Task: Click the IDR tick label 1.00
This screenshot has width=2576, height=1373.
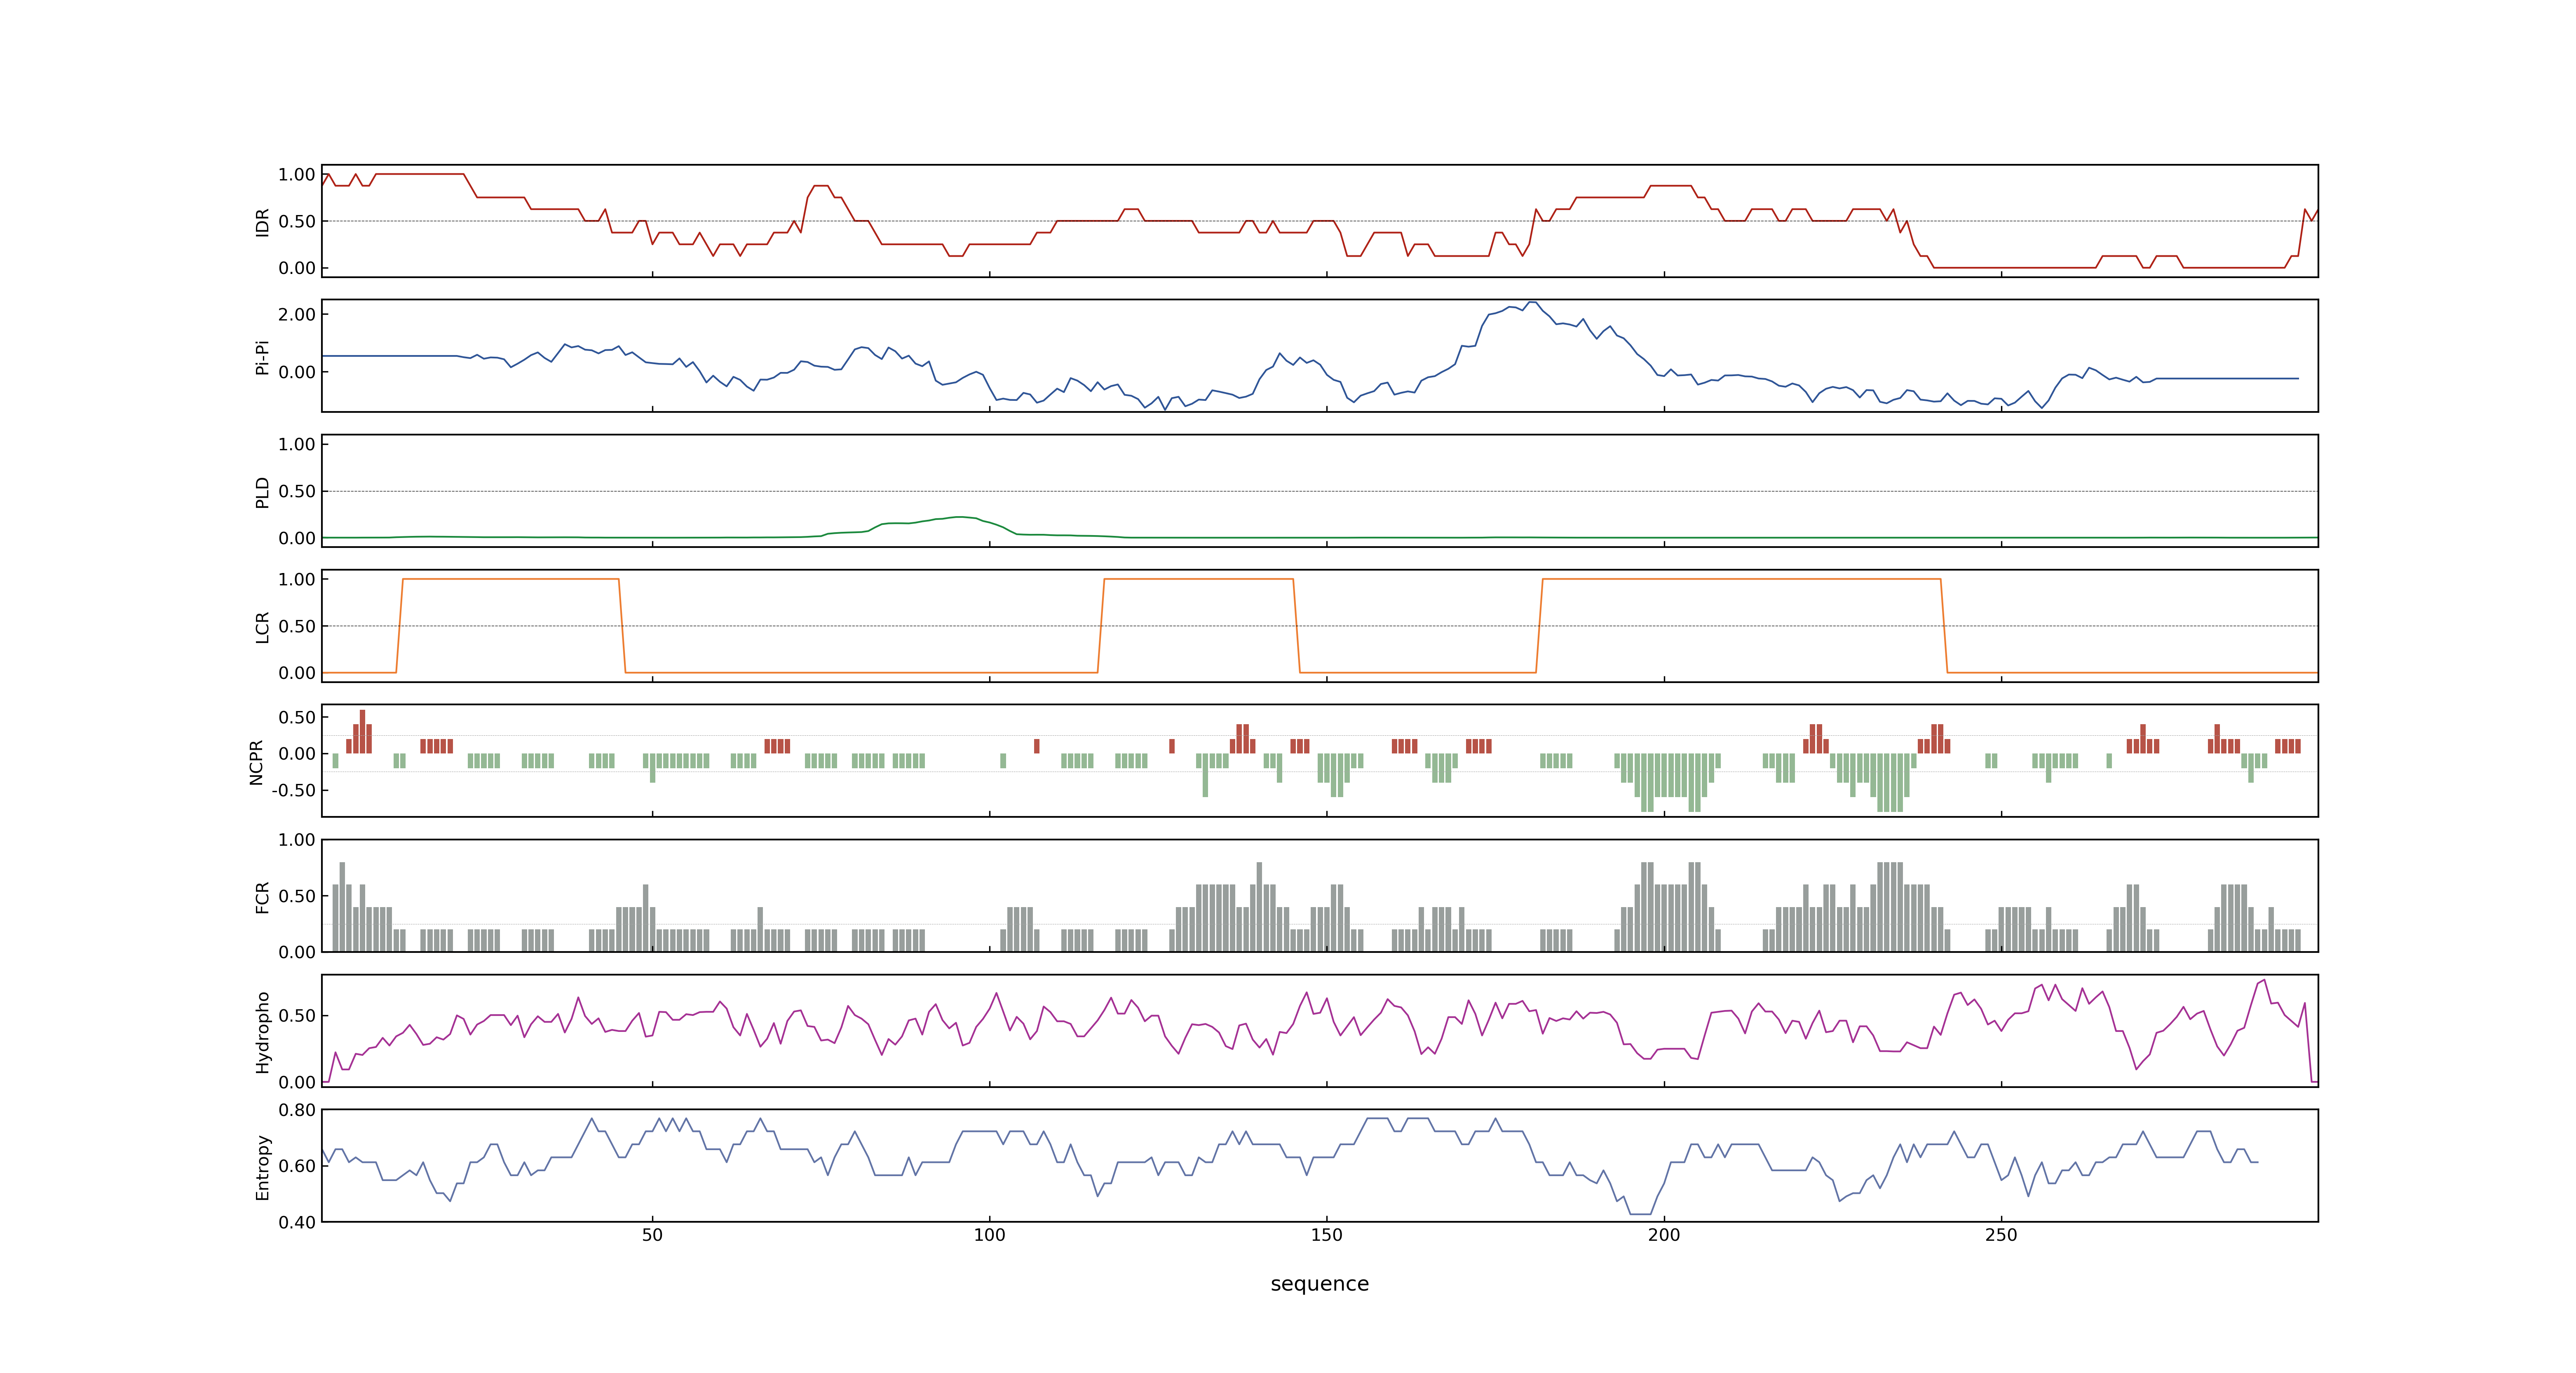Action: click(297, 175)
